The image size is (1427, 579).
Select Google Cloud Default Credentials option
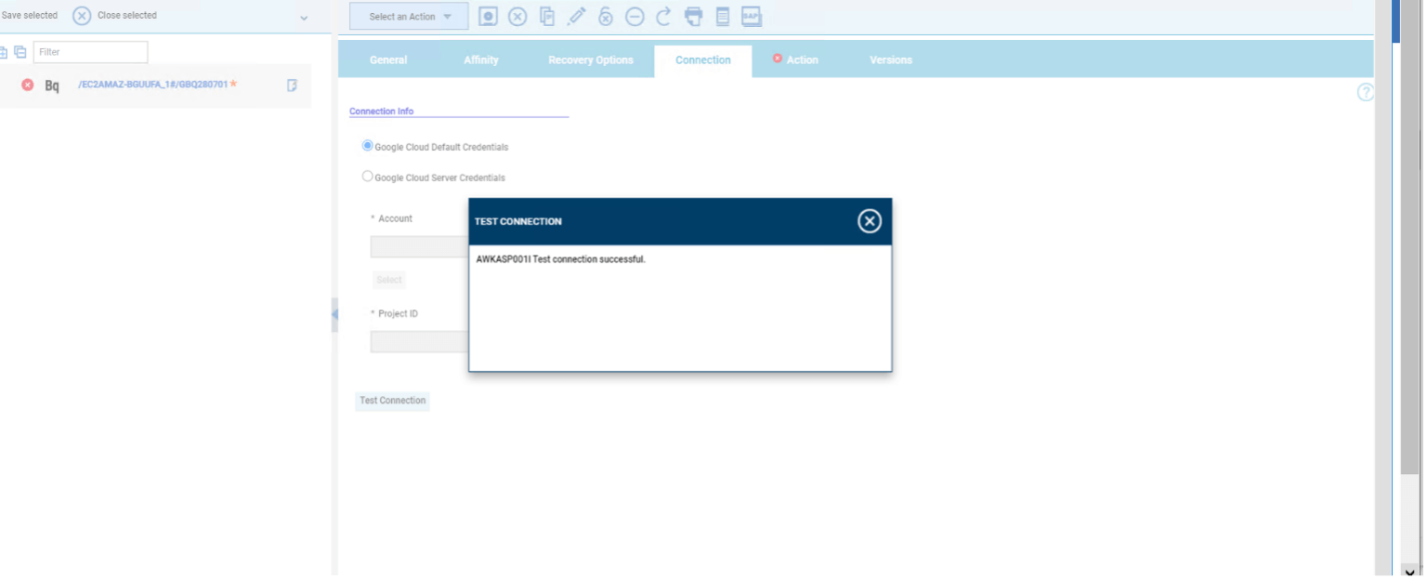[368, 146]
